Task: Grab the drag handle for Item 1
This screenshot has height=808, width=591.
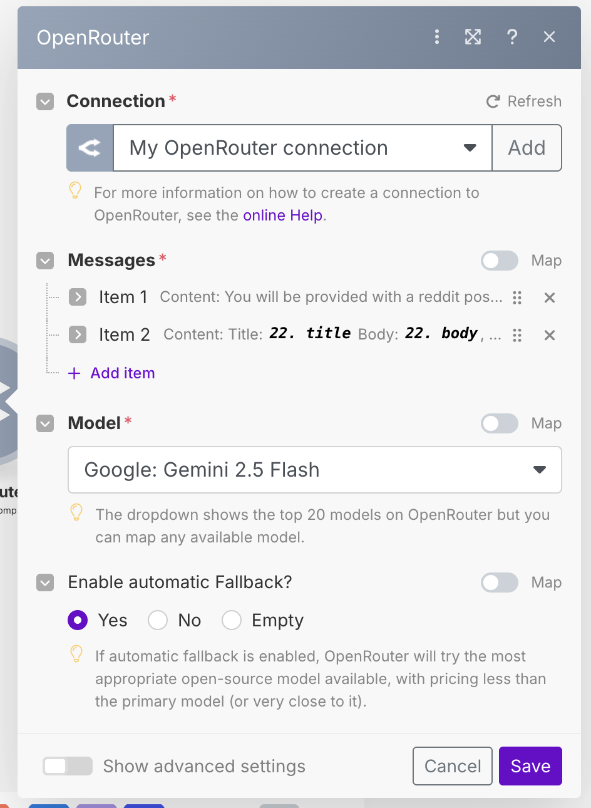Action: point(517,298)
